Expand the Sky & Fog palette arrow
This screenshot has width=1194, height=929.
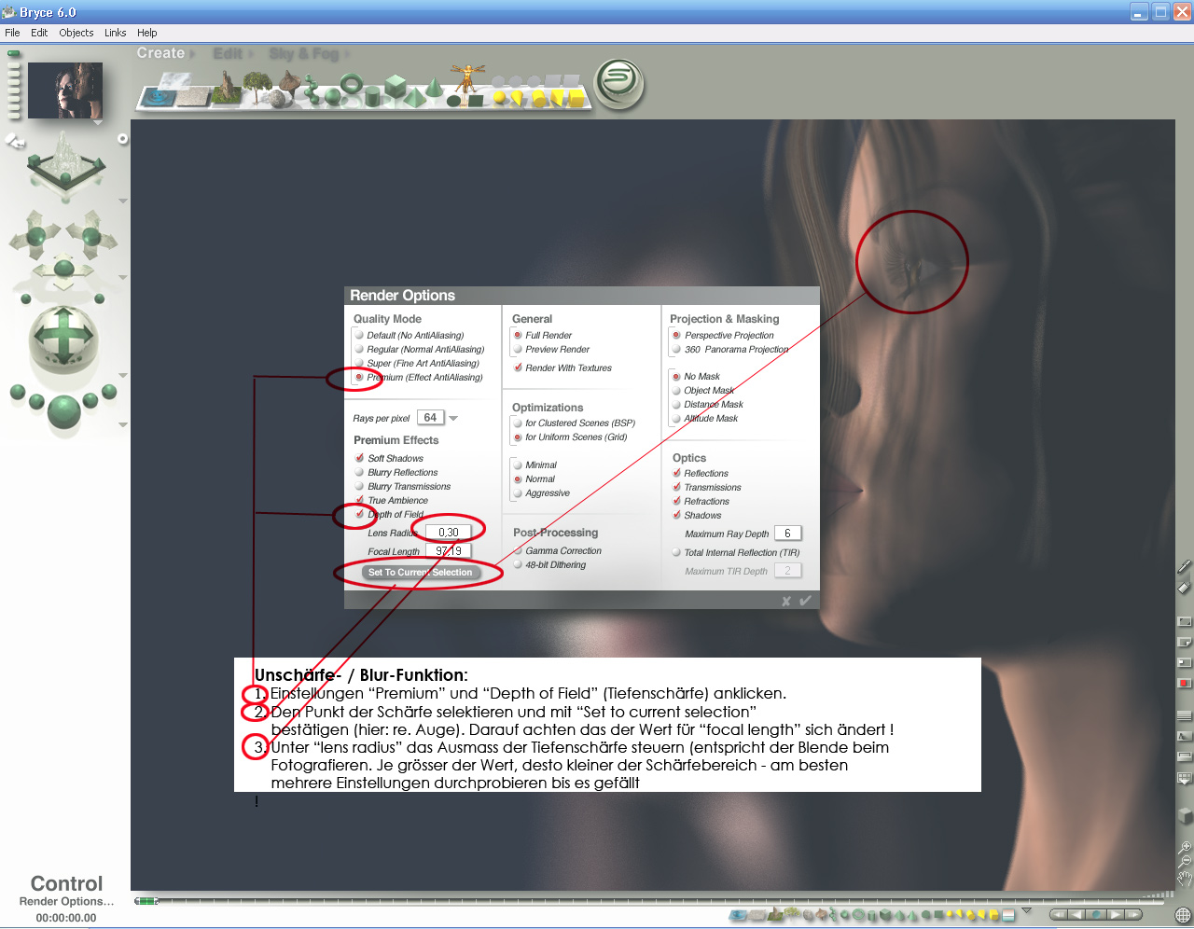pyautogui.click(x=346, y=54)
